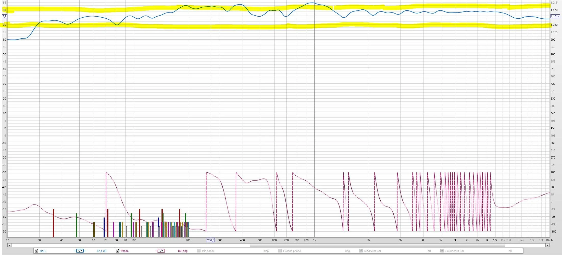Uncheck the Phase trace checkbox
Image resolution: width=562 pixels, height=255 pixels.
pyautogui.click(x=118, y=251)
